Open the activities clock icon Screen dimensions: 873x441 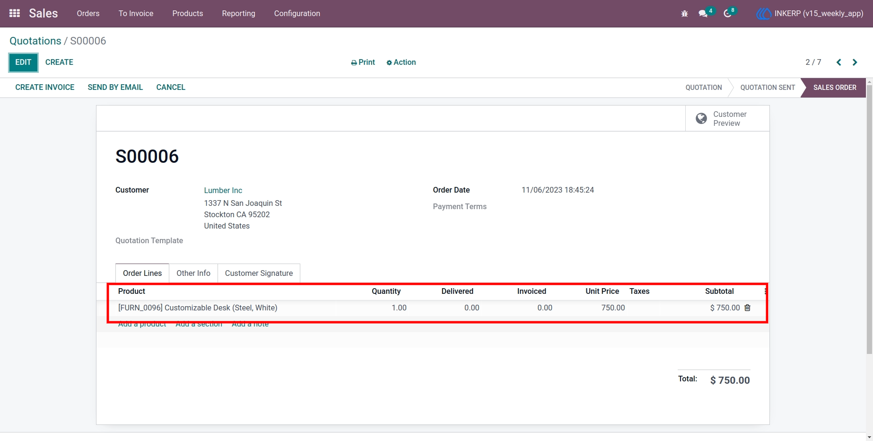click(728, 14)
